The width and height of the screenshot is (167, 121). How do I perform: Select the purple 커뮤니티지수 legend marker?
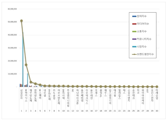pos(134,39)
